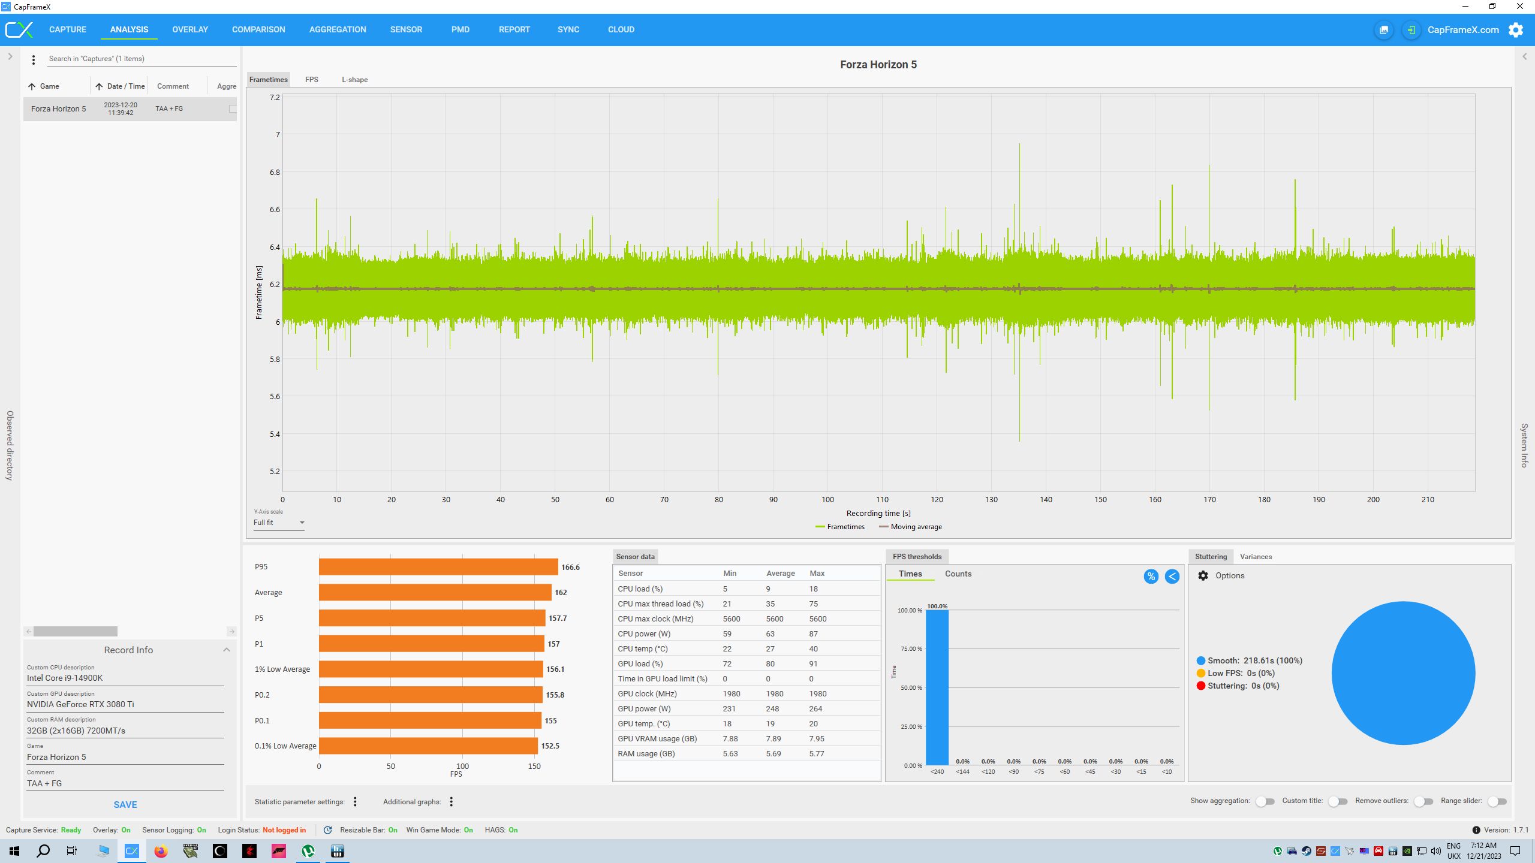The image size is (1535, 863).
Task: Open Statistic parameter settings three-dot menu
Action: click(x=355, y=802)
